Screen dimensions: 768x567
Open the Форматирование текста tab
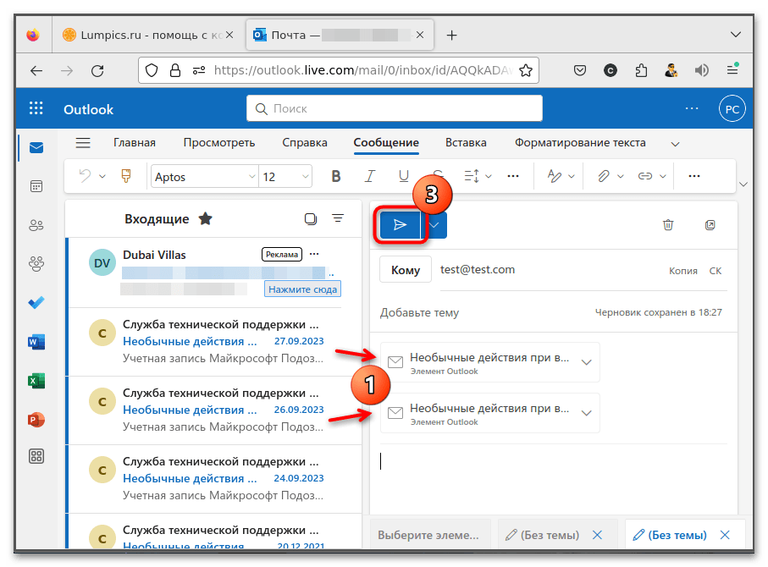(x=580, y=142)
